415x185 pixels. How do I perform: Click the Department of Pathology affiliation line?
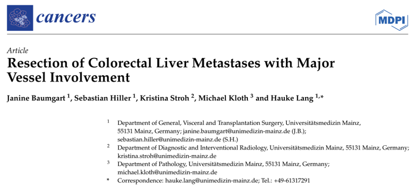(x=223, y=164)
